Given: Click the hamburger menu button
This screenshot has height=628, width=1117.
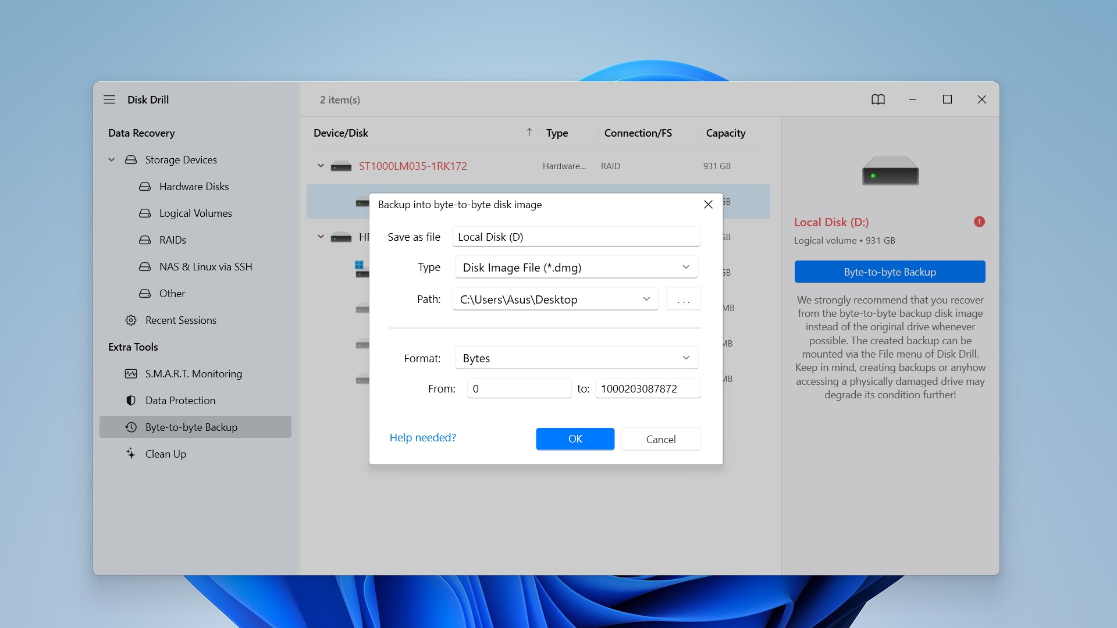Looking at the screenshot, I should 110,99.
